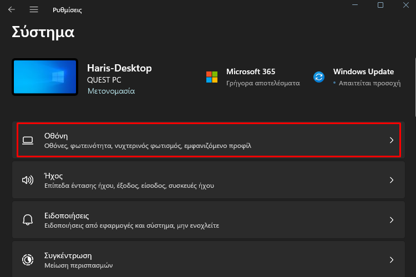
Task: Open the Ειδοποιήσεις notifications entry
Action: coord(209,220)
